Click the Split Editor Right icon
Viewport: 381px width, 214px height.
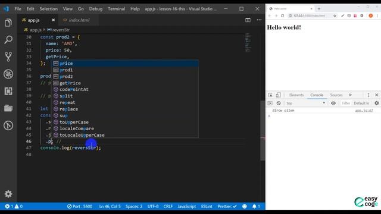pyautogui.click(x=248, y=20)
